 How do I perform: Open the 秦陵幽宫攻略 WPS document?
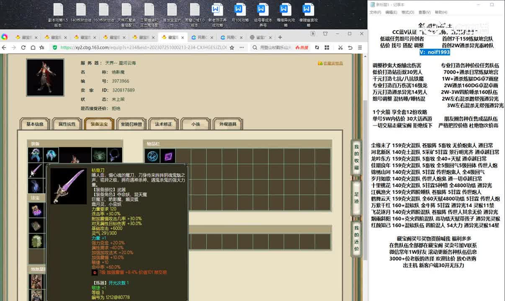tap(308, 15)
